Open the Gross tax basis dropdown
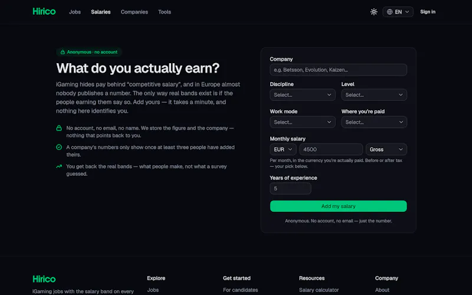 coord(386,149)
